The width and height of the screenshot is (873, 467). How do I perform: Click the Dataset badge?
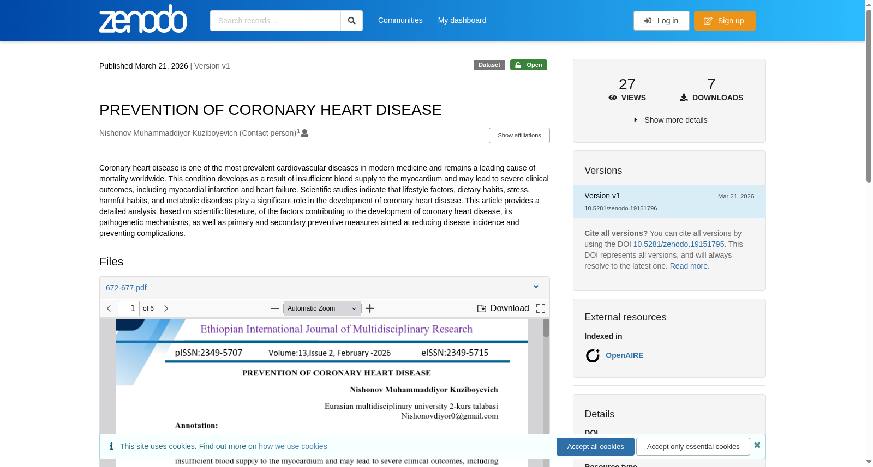[489, 65]
